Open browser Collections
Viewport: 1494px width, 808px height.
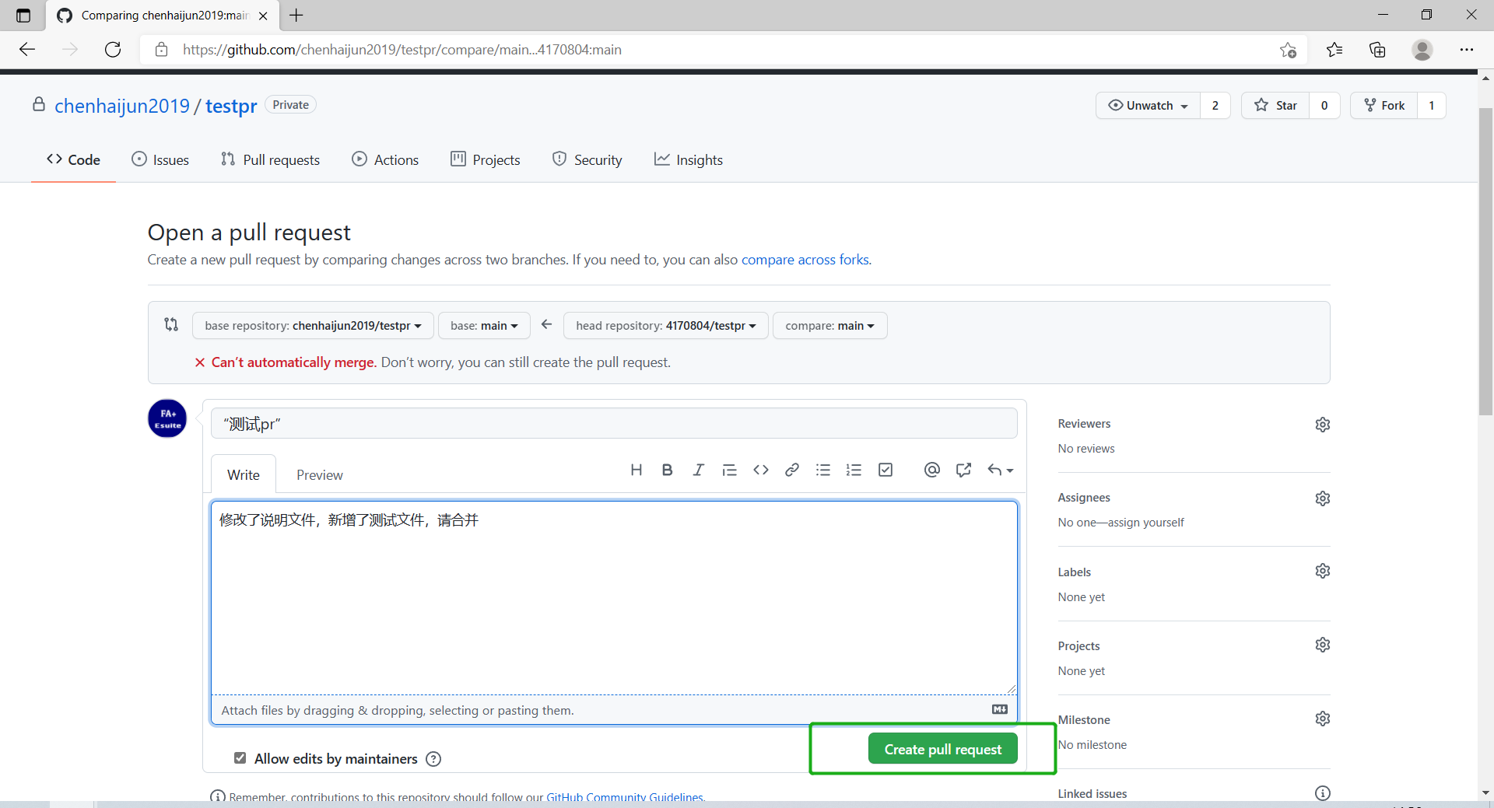tap(1377, 50)
